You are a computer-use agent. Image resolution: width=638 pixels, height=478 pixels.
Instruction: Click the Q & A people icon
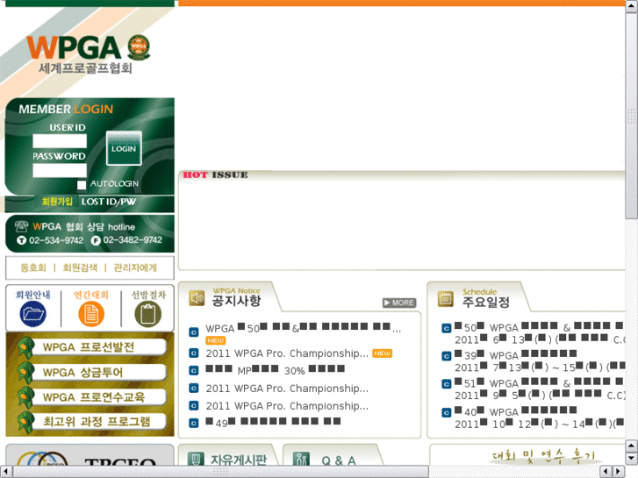point(301,460)
